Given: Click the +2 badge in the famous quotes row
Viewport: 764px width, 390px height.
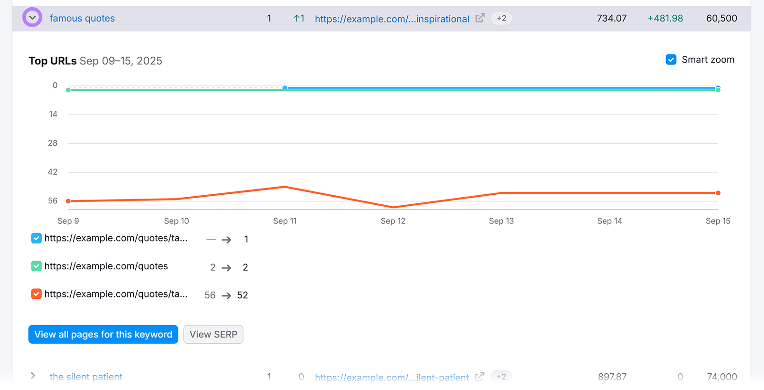Looking at the screenshot, I should tap(501, 18).
